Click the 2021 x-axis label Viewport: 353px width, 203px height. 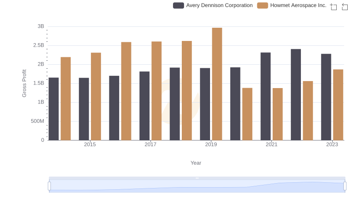271,144
